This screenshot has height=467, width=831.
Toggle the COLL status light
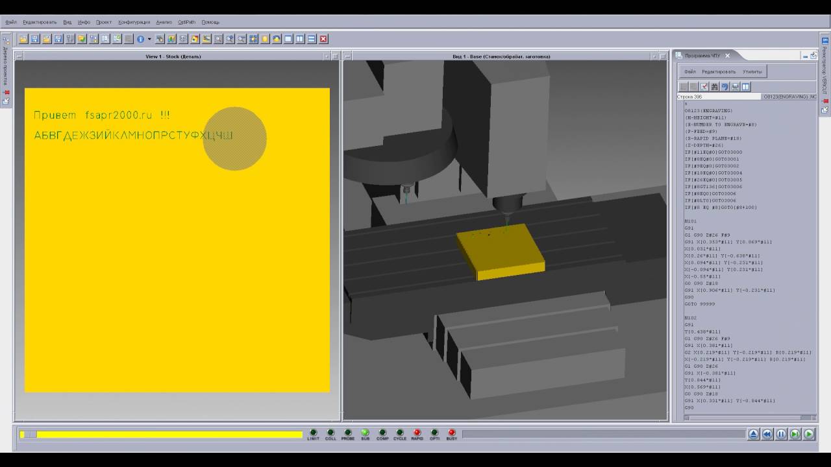(x=330, y=433)
